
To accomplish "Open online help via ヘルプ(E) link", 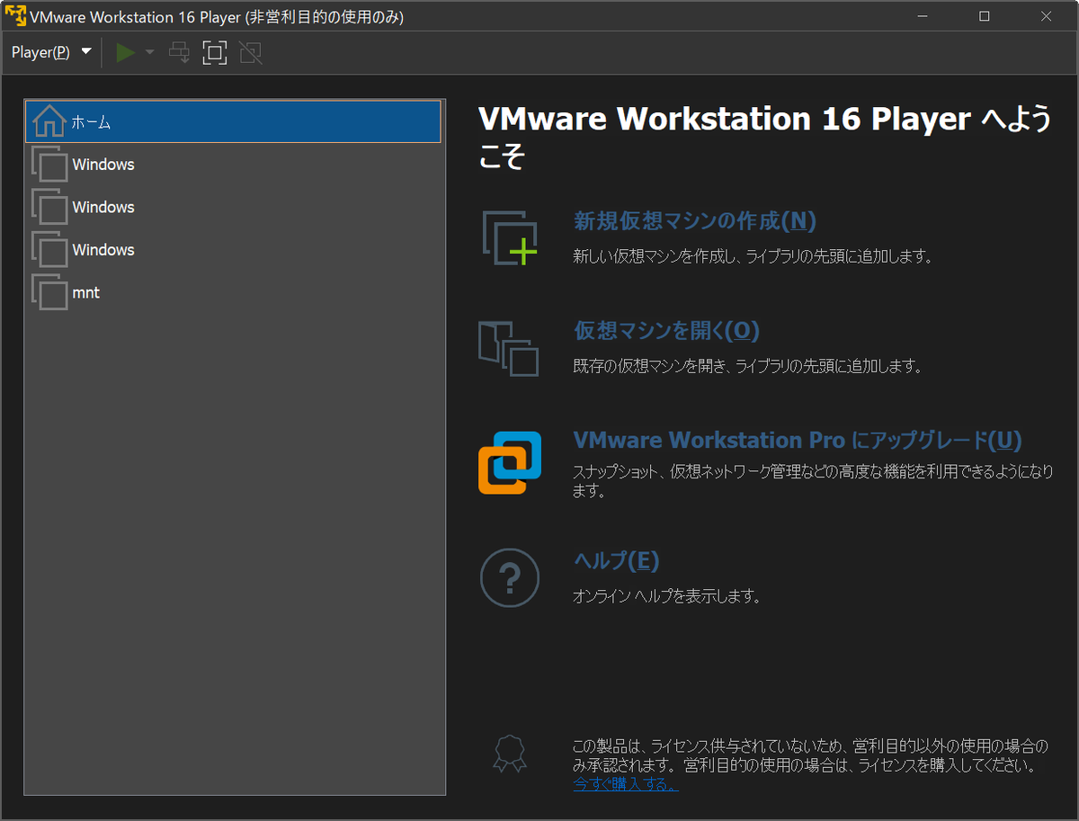I will (x=615, y=559).
